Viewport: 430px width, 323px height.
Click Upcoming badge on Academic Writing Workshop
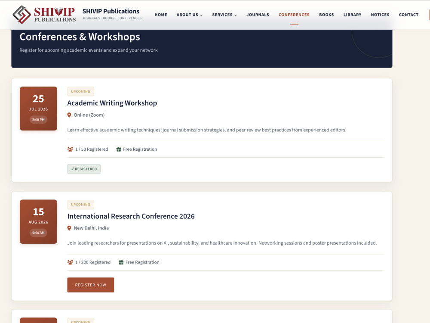coord(81,91)
